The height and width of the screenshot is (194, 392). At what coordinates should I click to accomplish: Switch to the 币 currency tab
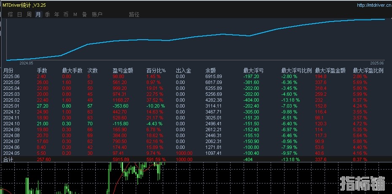[x=66, y=14]
